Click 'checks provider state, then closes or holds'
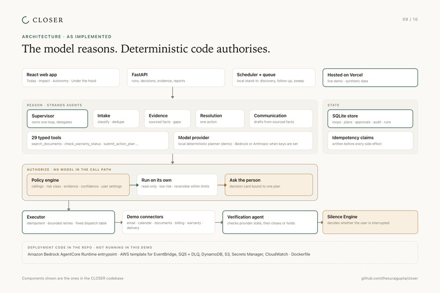 coord(261,224)
